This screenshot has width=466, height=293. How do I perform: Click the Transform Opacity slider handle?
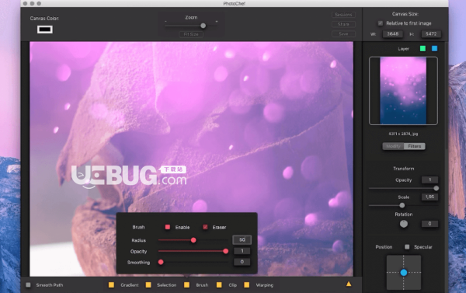coord(436,188)
